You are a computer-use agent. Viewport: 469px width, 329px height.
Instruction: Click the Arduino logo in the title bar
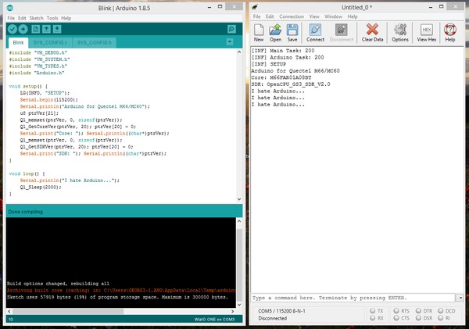click(x=10, y=8)
